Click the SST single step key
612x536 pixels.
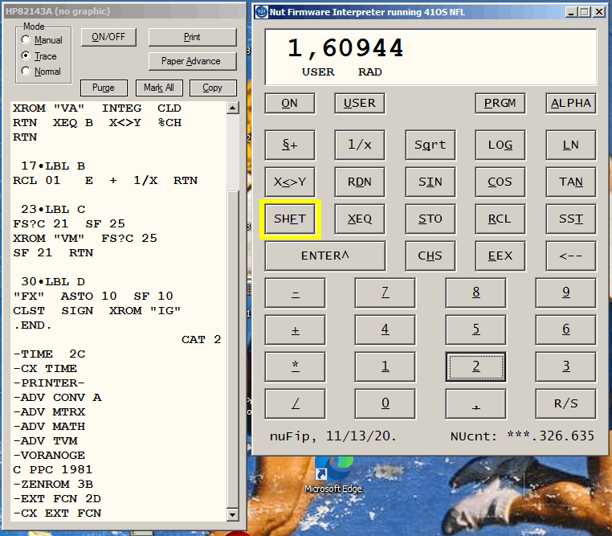point(570,219)
